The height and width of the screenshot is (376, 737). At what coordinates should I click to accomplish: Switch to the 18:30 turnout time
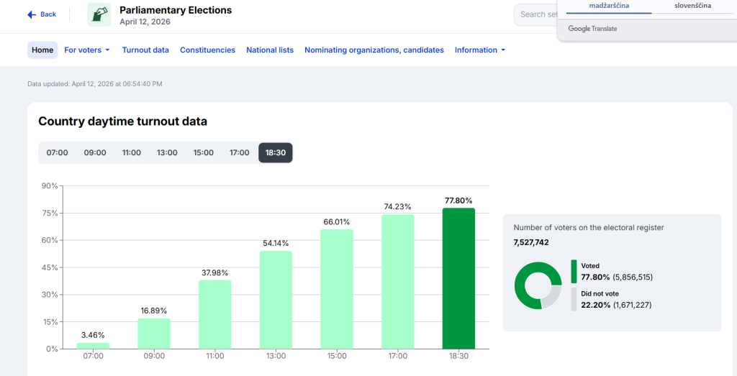[x=276, y=152]
